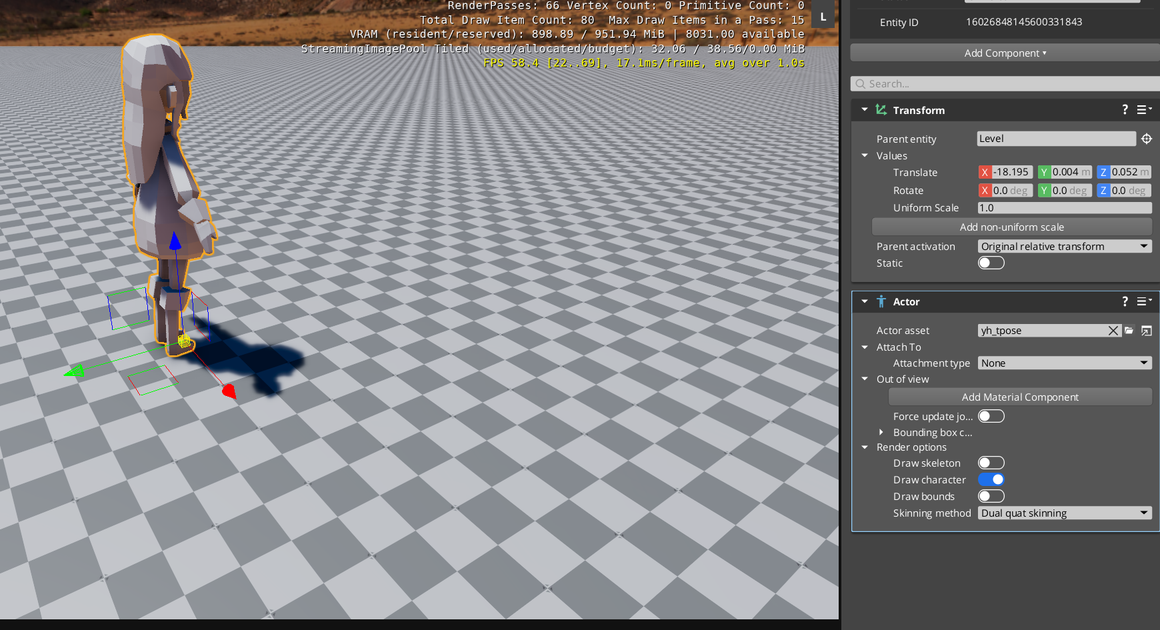The image size is (1160, 630).
Task: Open yh_tpose asset in external editor icon
Action: tap(1146, 330)
